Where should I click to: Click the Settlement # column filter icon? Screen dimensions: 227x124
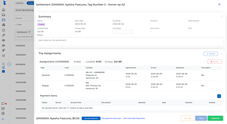click(x=29, y=32)
